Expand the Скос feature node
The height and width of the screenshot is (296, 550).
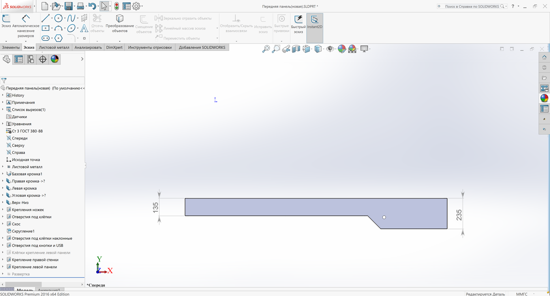3,224
